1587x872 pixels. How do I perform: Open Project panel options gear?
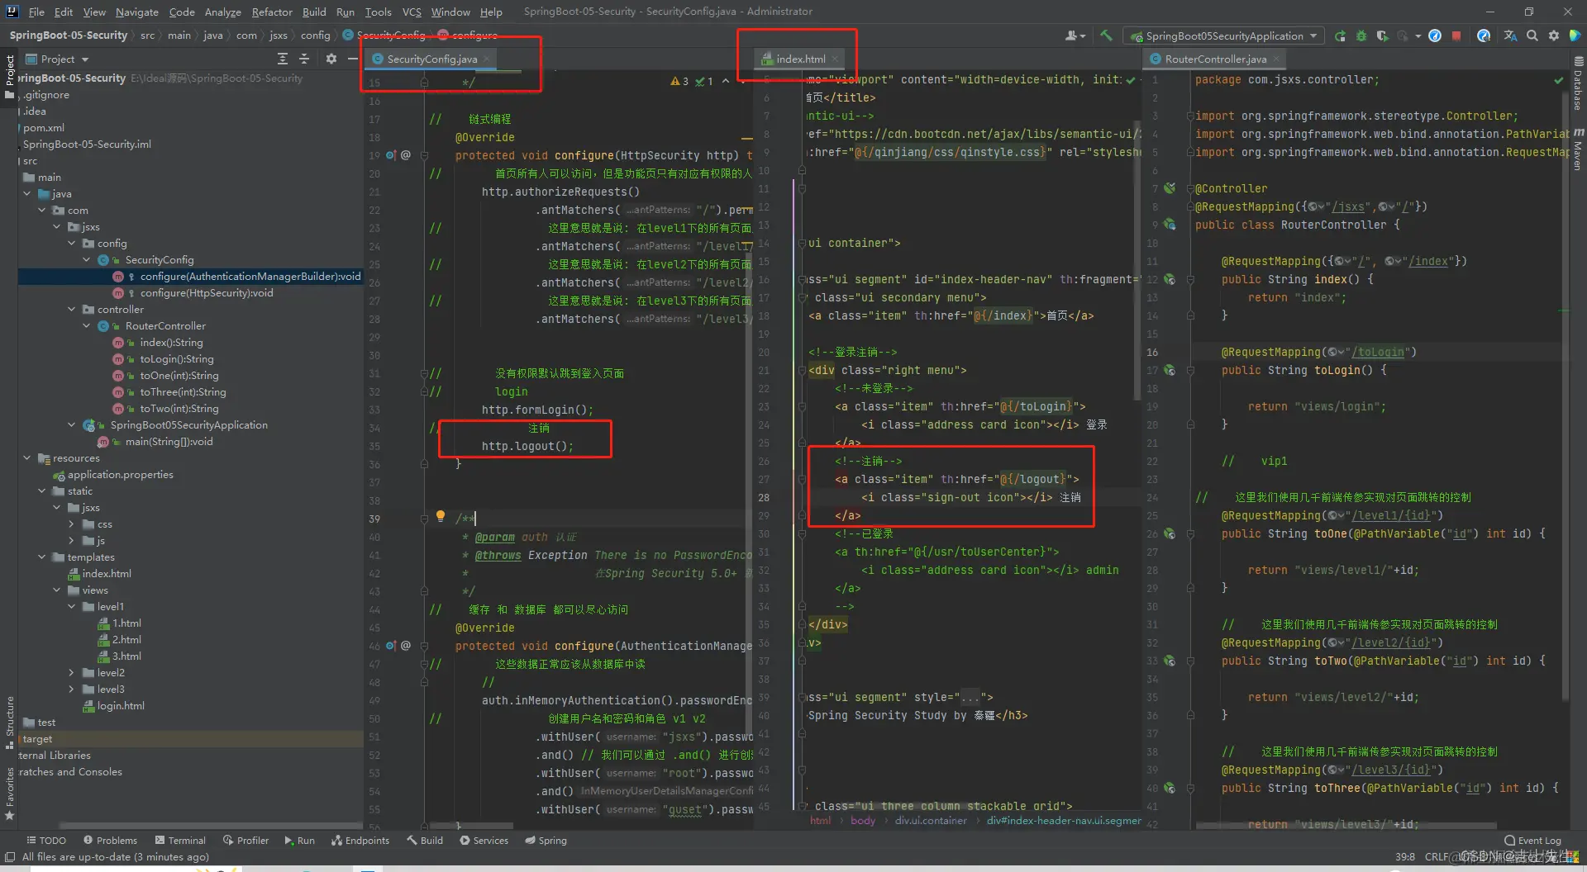331,59
